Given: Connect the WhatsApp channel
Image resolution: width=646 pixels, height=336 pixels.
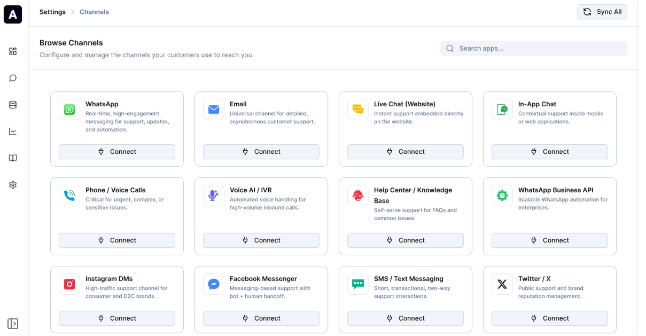Looking at the screenshot, I should point(117,152).
